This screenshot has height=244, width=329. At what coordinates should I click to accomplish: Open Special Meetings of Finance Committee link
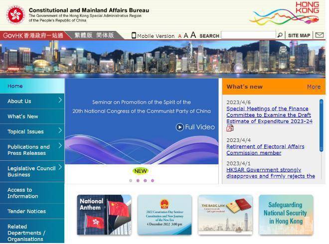pyautogui.click(x=269, y=115)
